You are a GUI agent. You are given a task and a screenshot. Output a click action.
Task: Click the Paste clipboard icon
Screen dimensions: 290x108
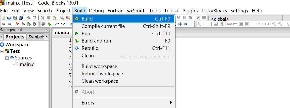point(54,18)
